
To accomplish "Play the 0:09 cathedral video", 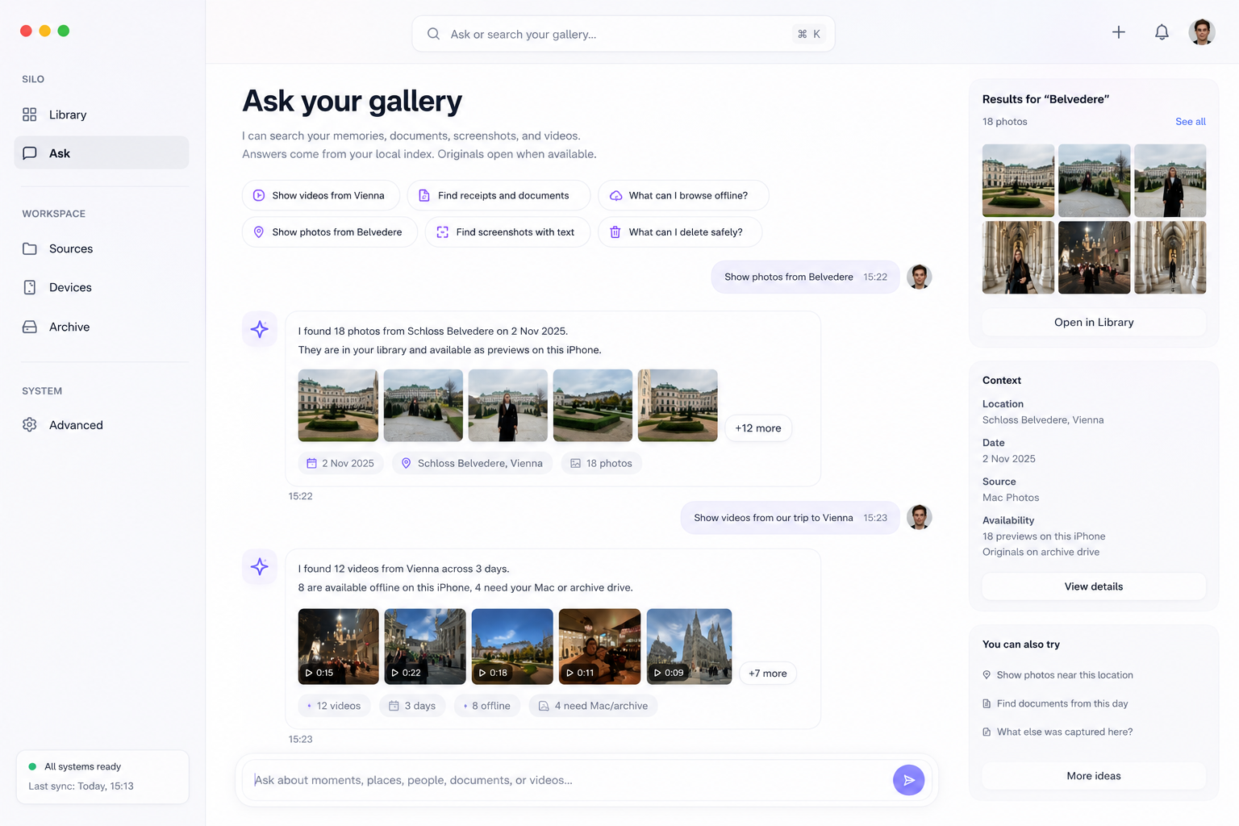I will [x=689, y=646].
